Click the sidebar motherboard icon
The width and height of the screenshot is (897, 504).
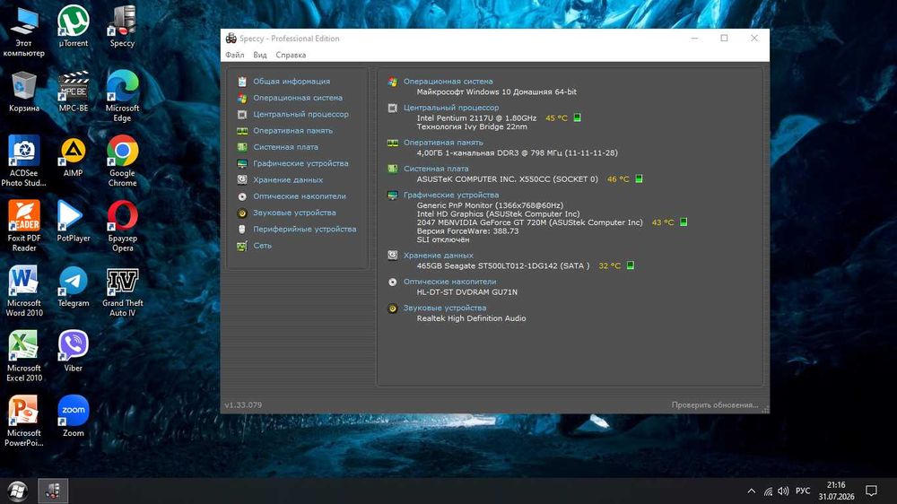[x=242, y=147]
